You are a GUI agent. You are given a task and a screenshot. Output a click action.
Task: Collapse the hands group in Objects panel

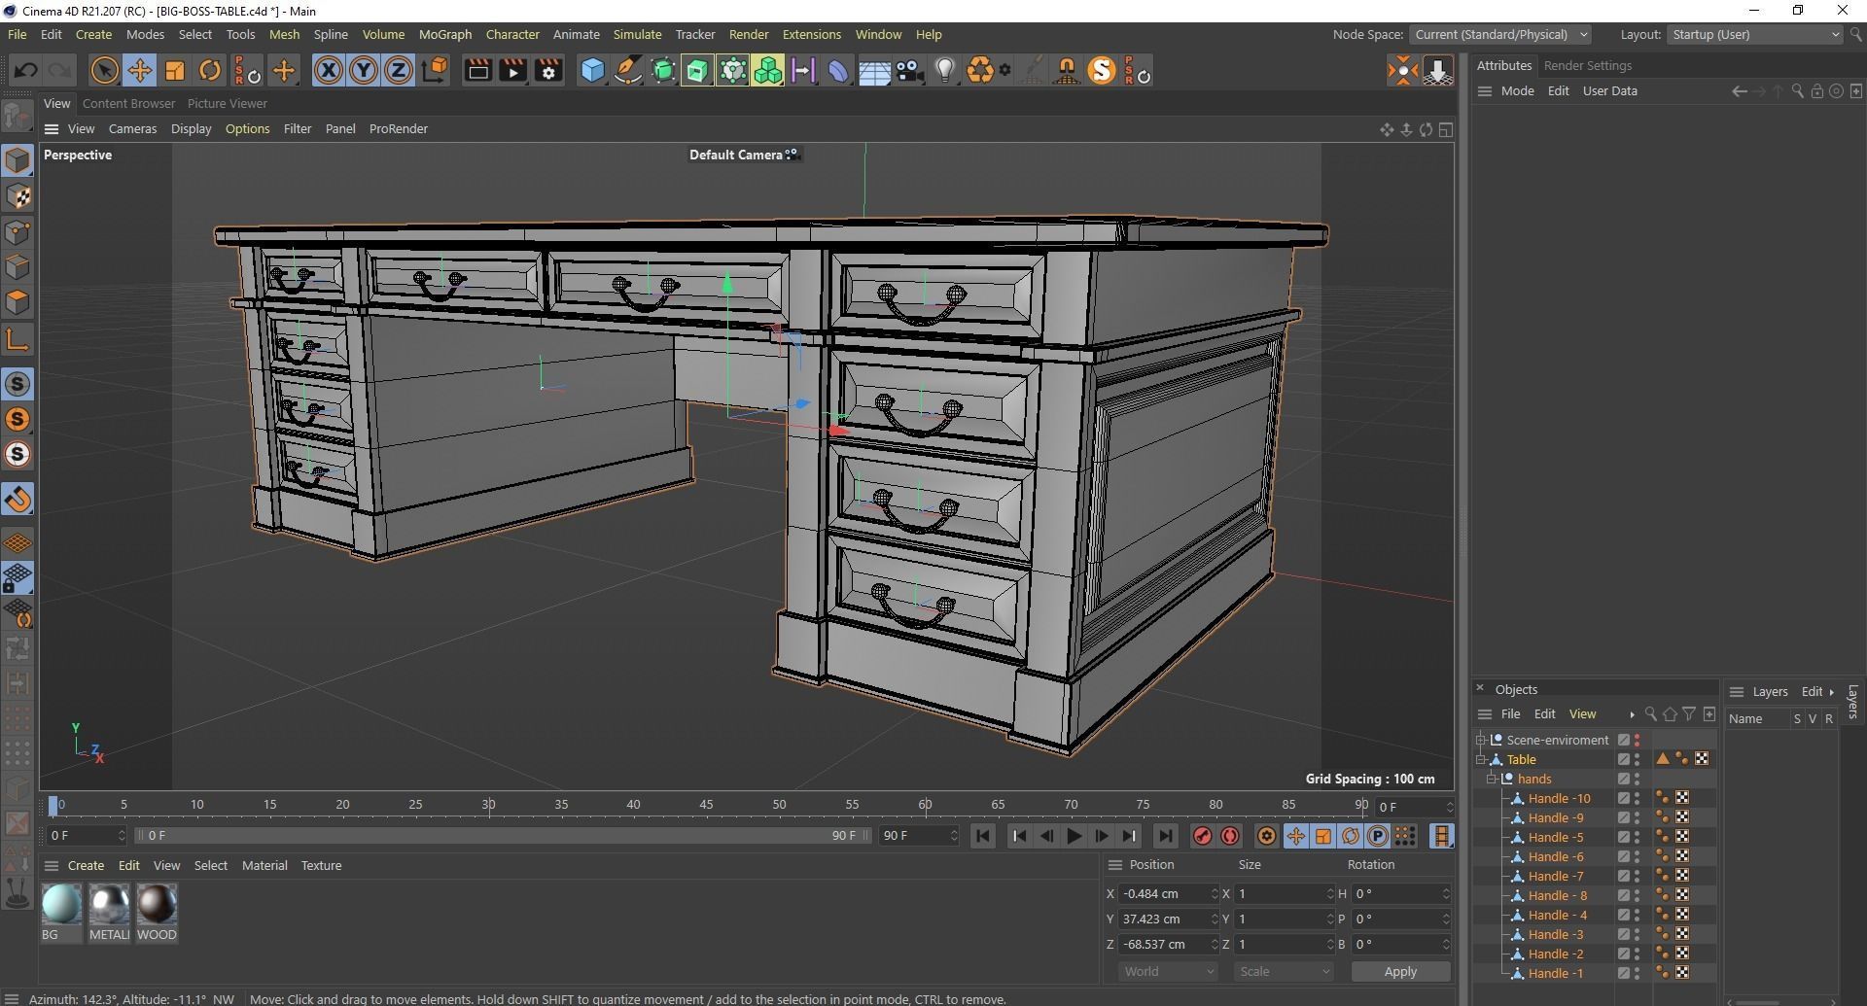coord(1491,779)
